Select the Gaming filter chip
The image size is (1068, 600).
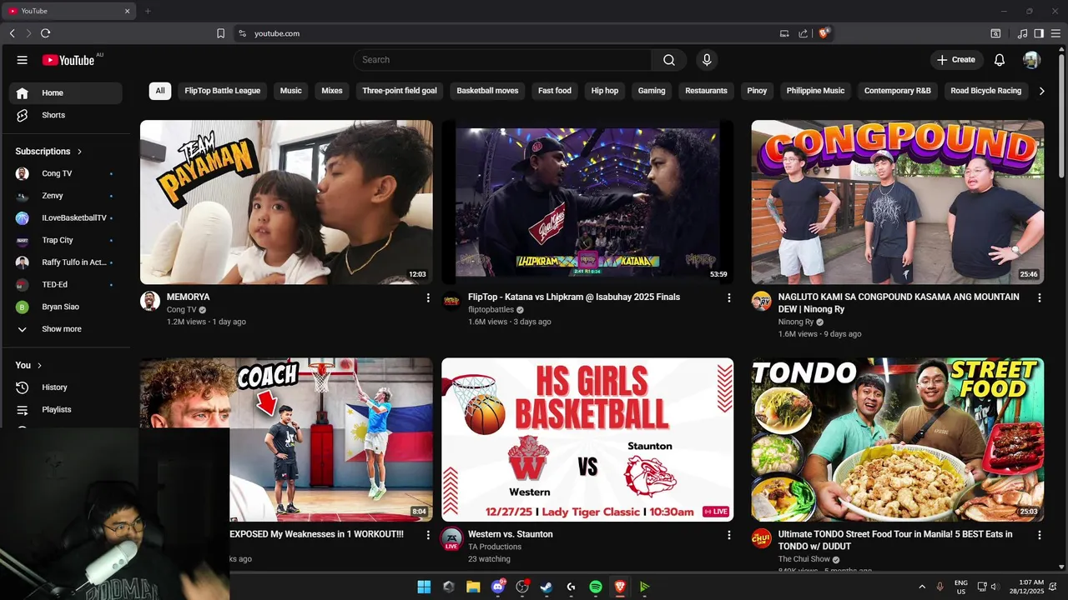click(x=652, y=91)
